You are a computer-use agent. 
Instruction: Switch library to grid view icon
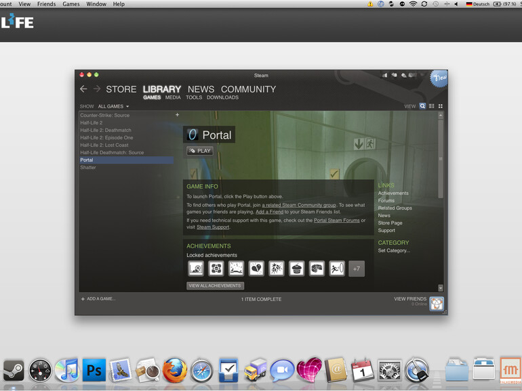(x=441, y=106)
